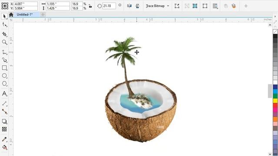Select the Freehand drawing tool
This screenshot has width=278, height=156.
point(4,52)
